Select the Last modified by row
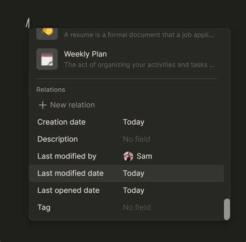 (127, 156)
